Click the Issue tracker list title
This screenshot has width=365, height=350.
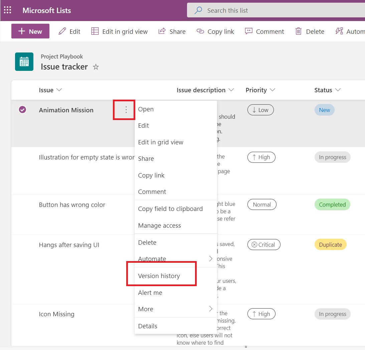[64, 67]
